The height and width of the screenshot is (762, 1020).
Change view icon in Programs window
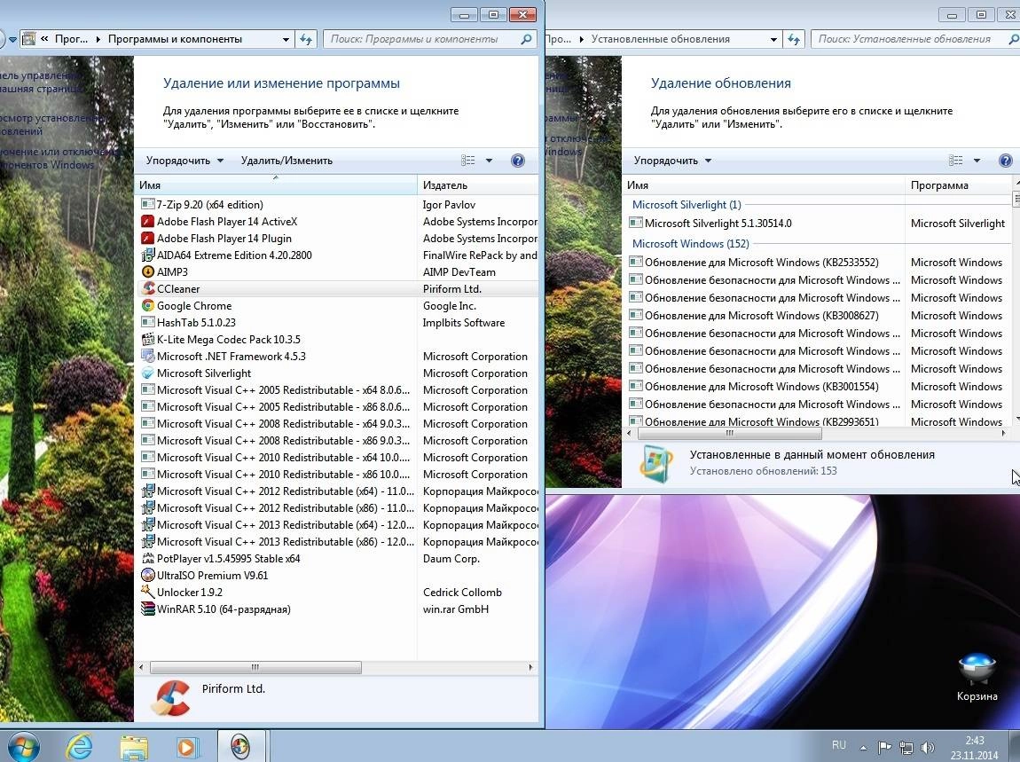pos(467,161)
